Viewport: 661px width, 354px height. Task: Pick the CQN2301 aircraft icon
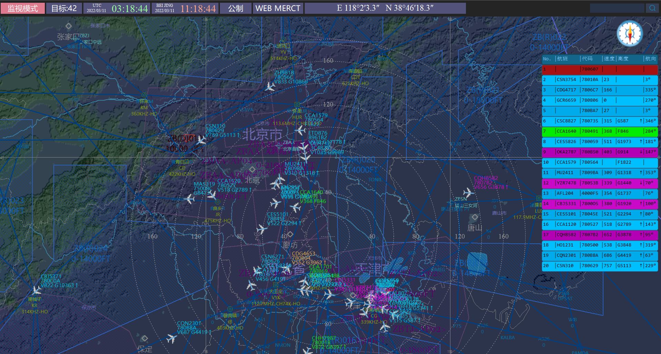point(171,338)
